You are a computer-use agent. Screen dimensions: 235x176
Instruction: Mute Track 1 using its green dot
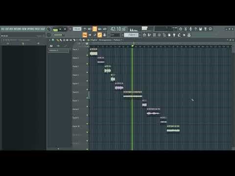[x=87, y=55]
